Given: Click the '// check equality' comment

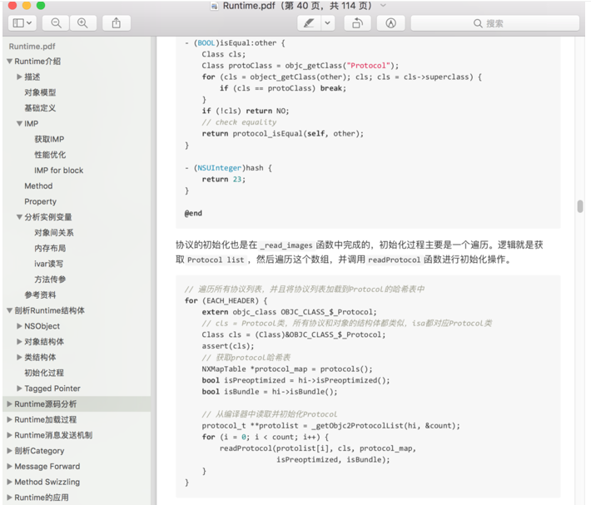Looking at the screenshot, I should tap(239, 122).
